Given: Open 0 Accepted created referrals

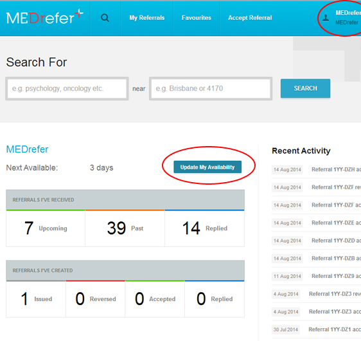Looking at the screenshot, I should pos(155,299).
